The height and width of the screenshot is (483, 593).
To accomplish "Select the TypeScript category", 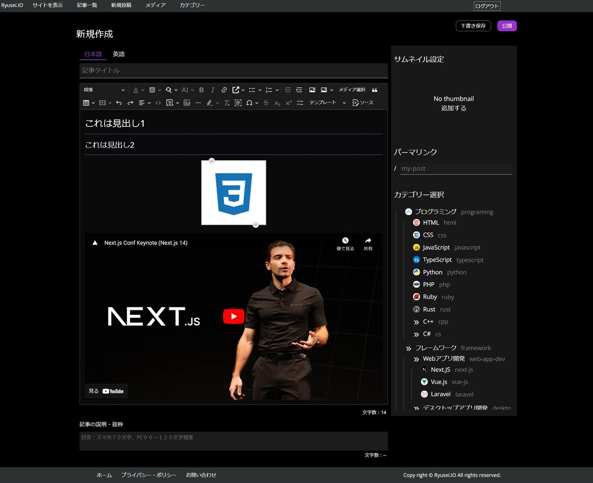I will point(437,260).
